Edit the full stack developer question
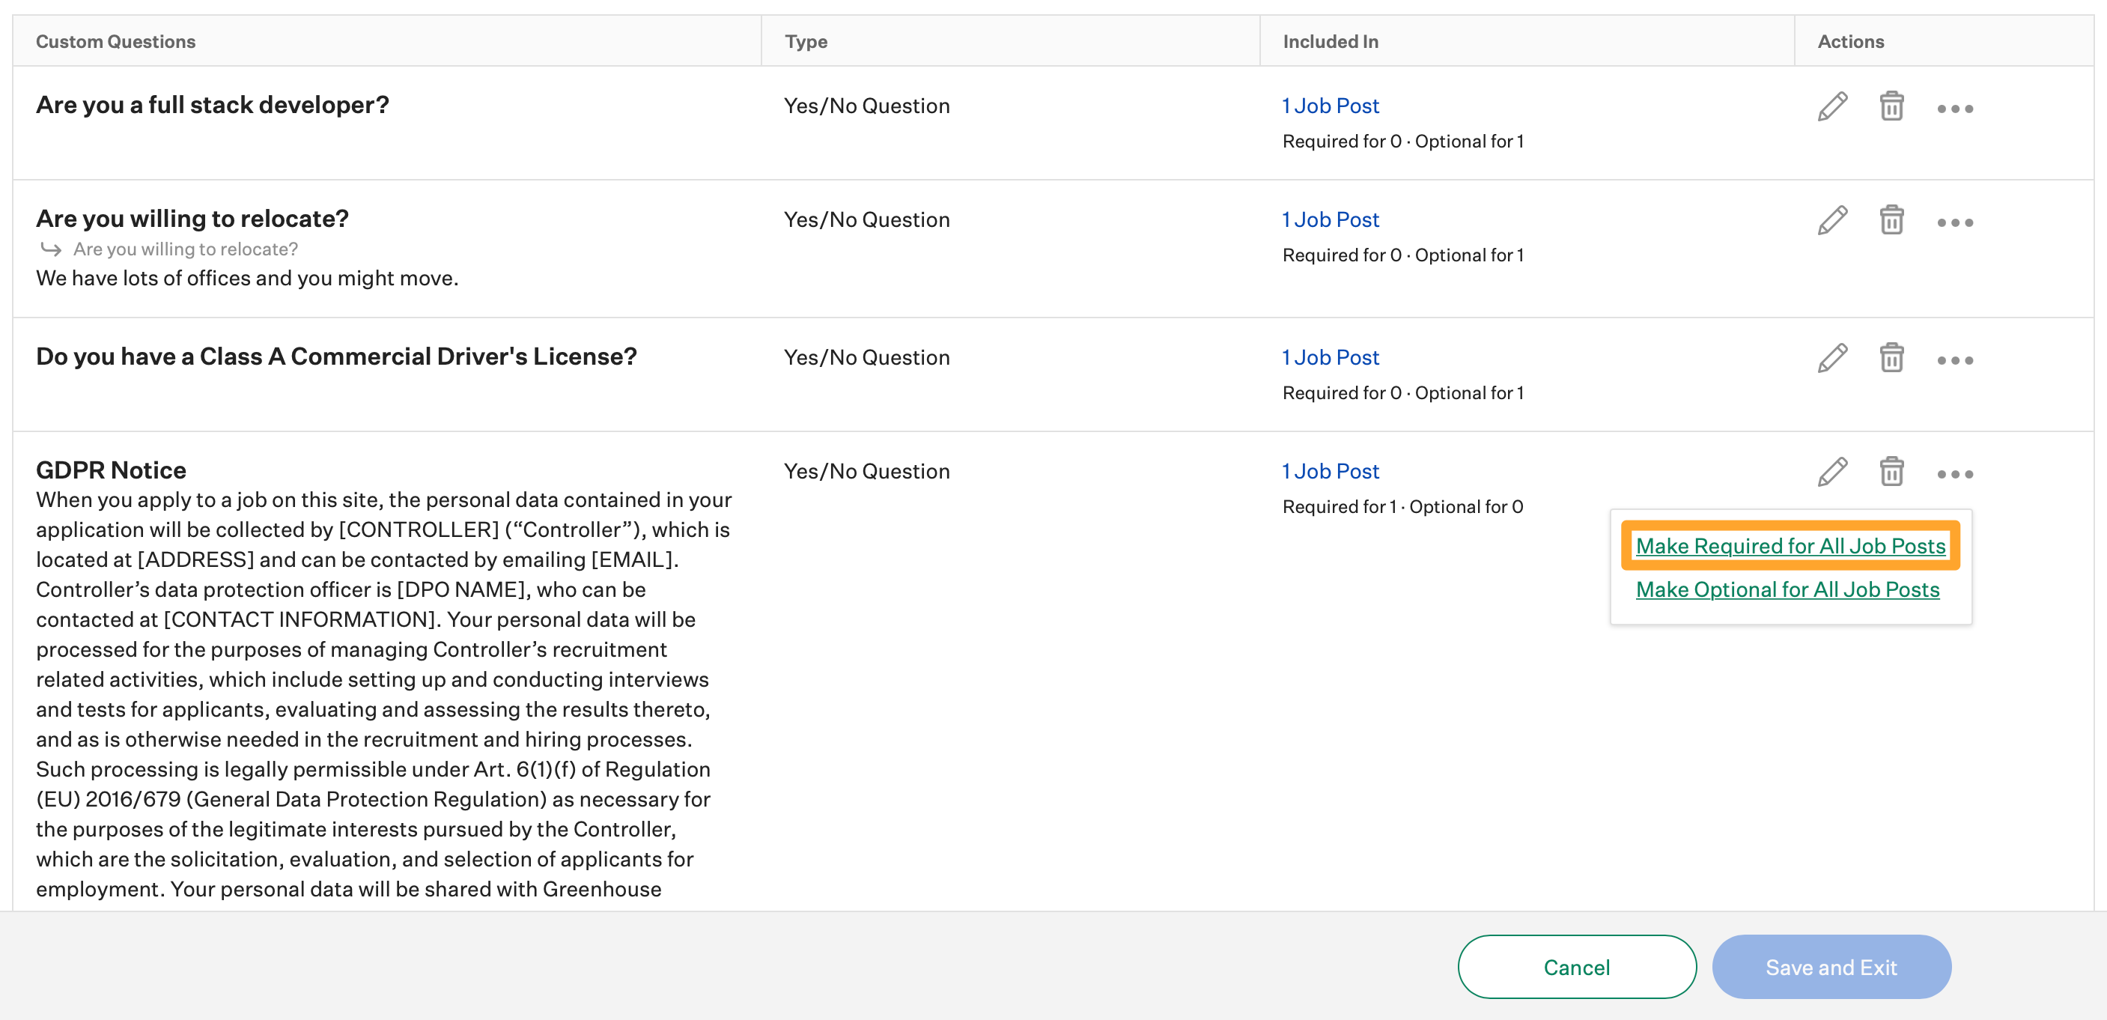This screenshot has height=1020, width=2107. pyautogui.click(x=1832, y=106)
